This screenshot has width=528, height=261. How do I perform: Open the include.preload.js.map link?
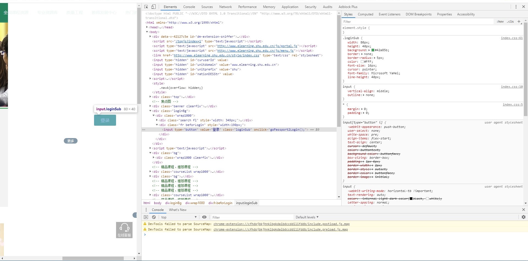pos(280,229)
